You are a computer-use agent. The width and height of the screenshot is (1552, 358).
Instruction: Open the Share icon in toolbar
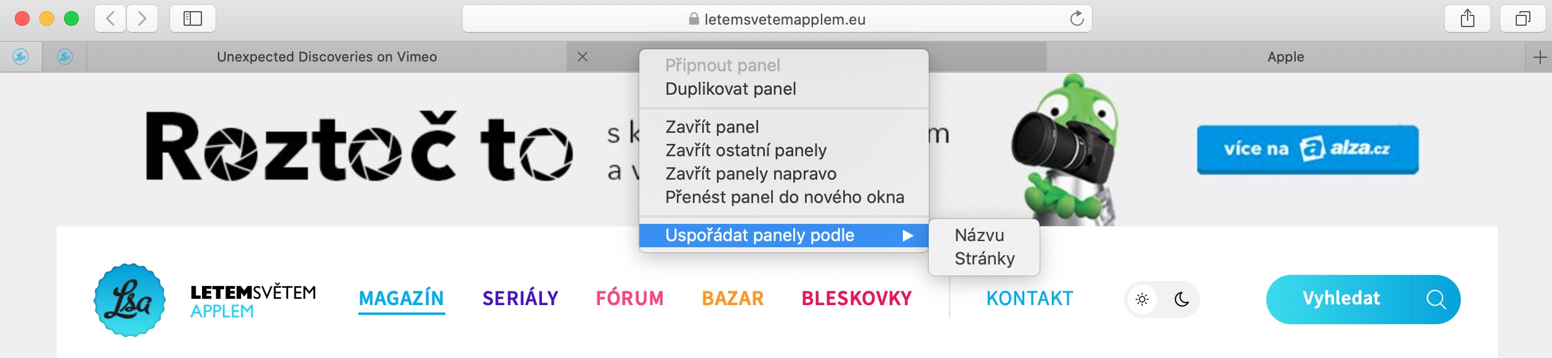1468,19
